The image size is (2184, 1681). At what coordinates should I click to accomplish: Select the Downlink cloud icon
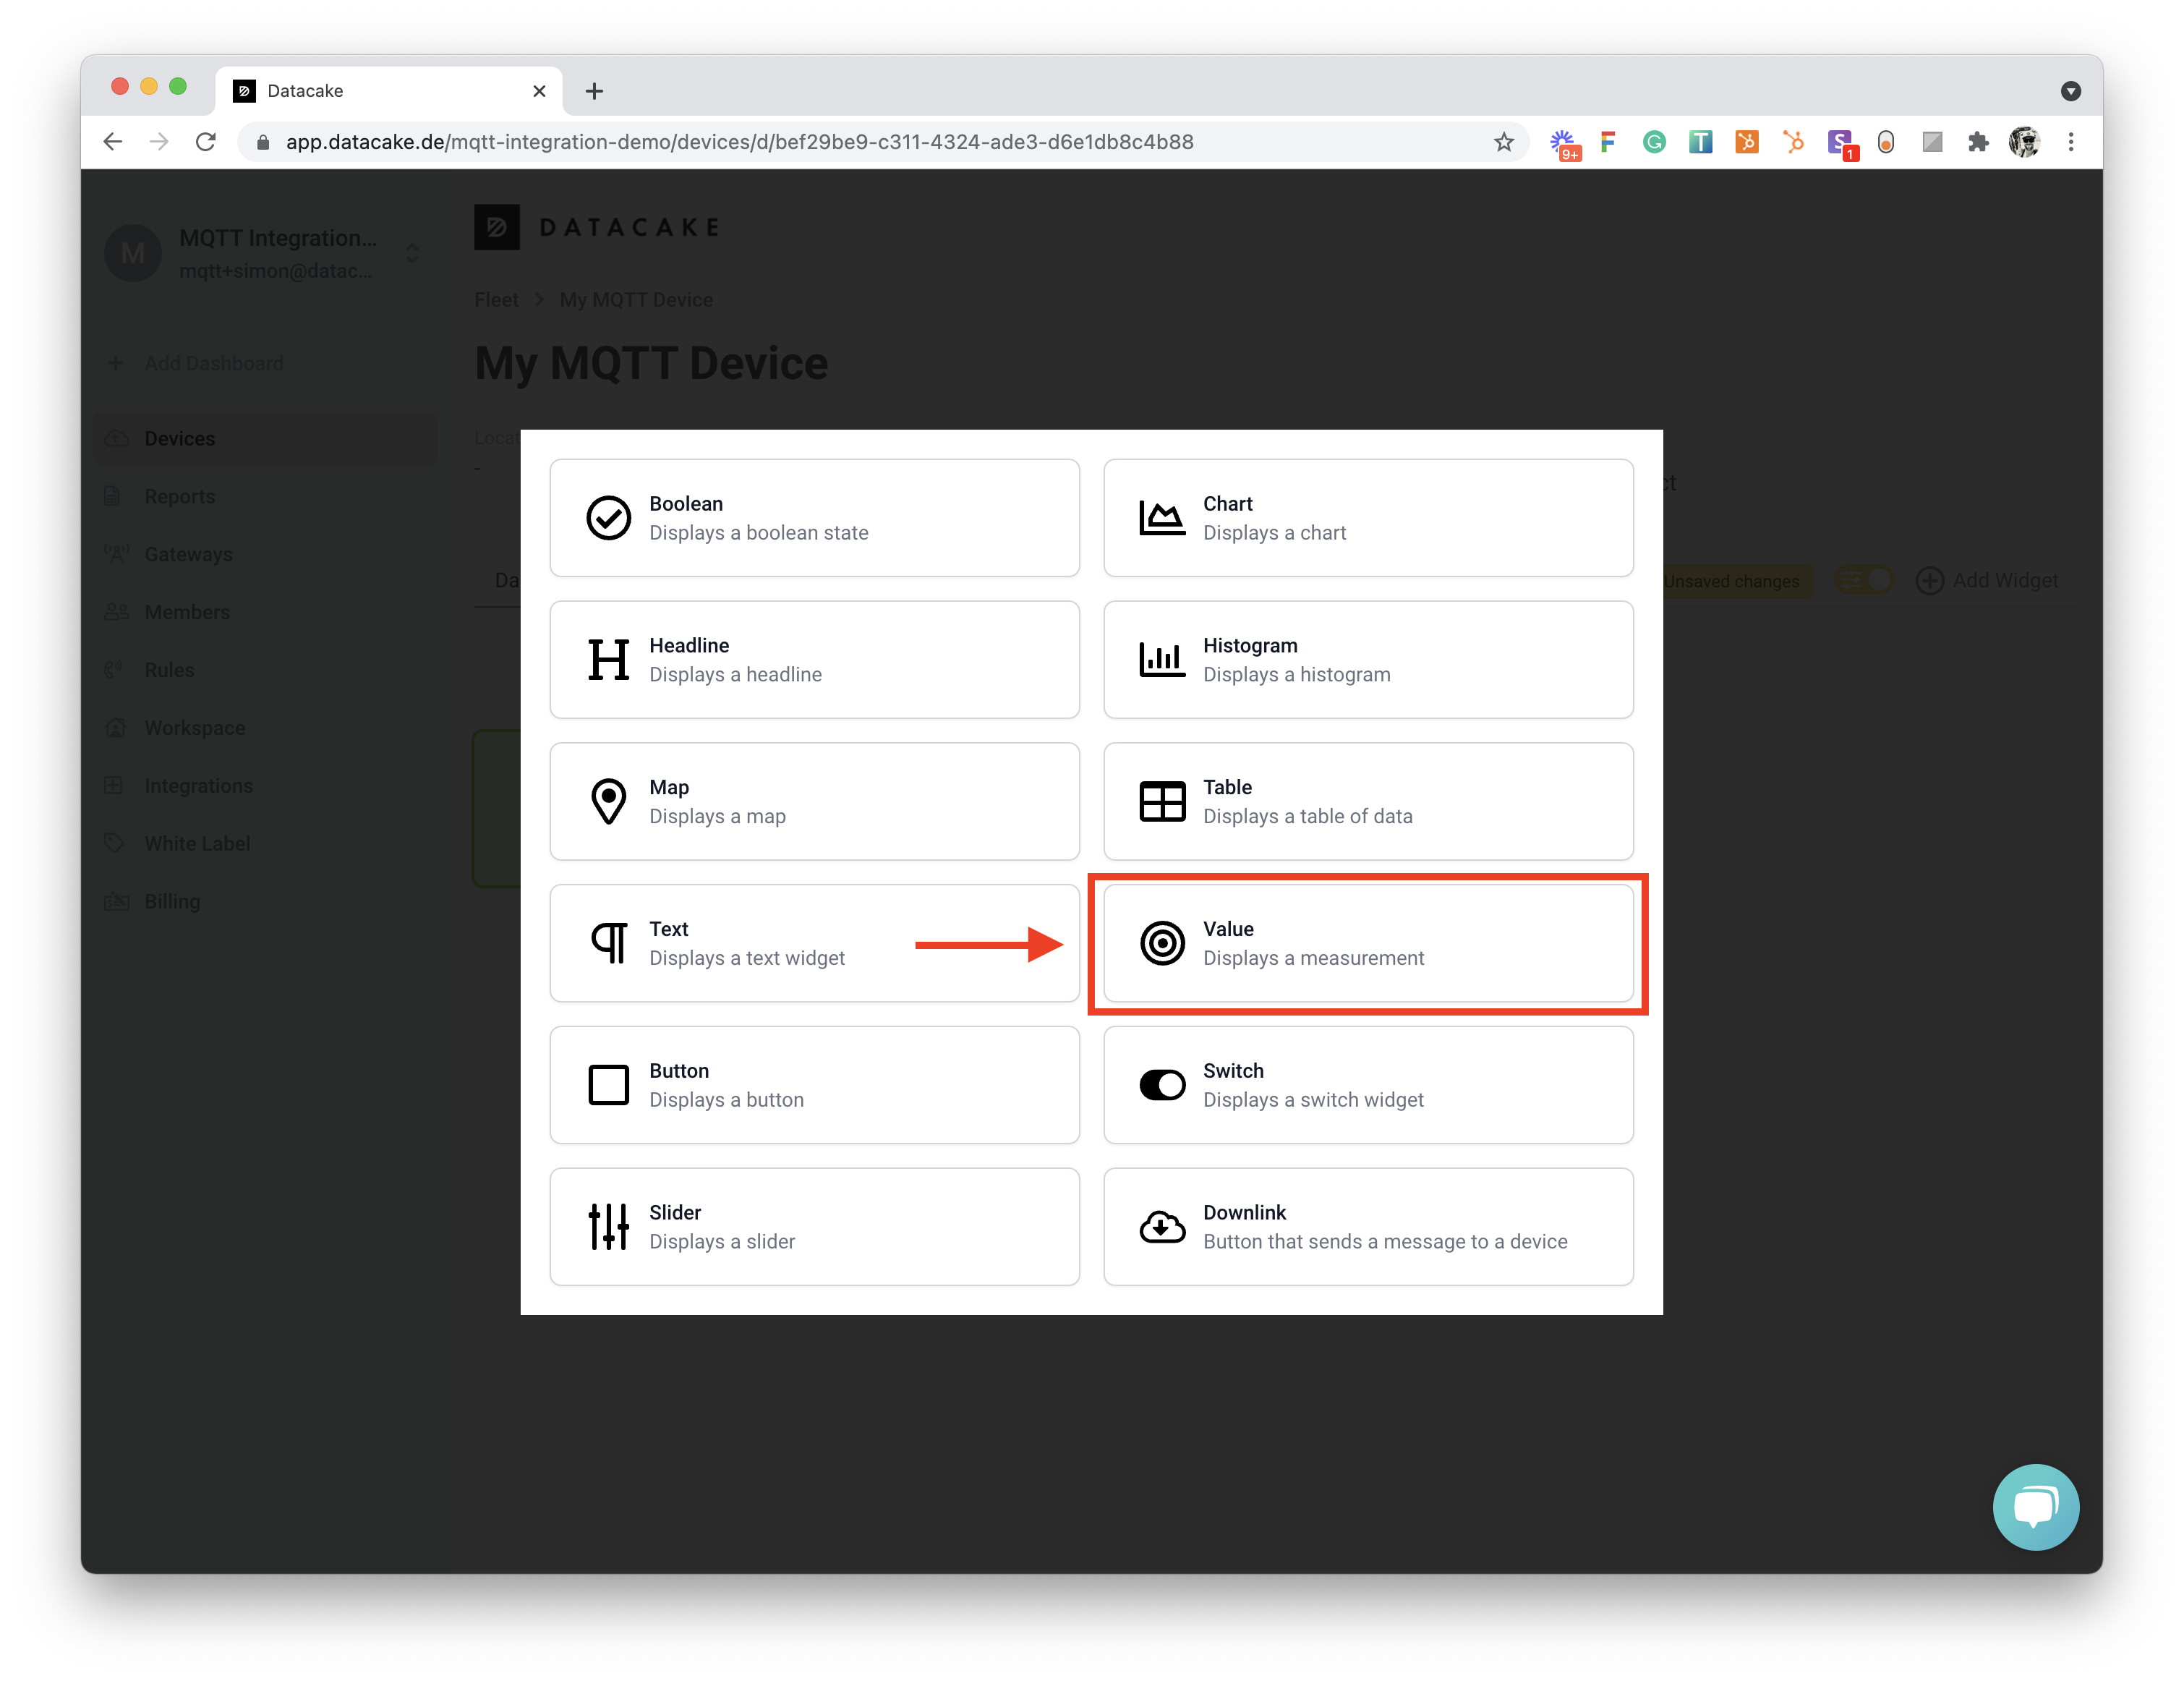click(1162, 1226)
